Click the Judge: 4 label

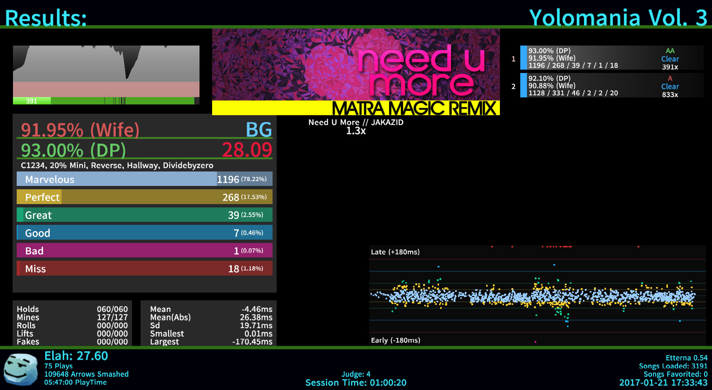(356, 374)
